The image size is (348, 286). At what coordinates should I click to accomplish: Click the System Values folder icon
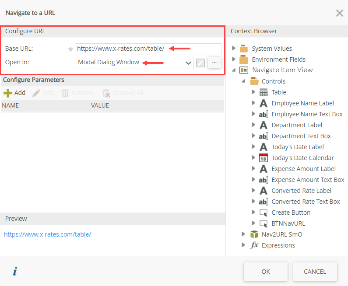tap(244, 49)
